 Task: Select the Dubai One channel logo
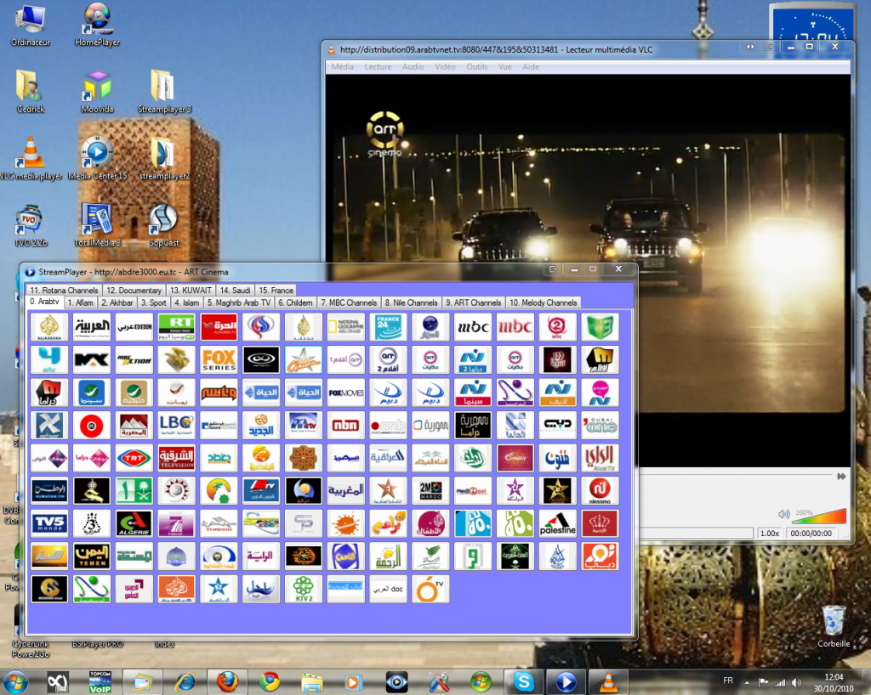point(600,426)
